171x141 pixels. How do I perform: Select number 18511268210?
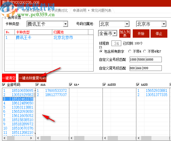click(22, 132)
